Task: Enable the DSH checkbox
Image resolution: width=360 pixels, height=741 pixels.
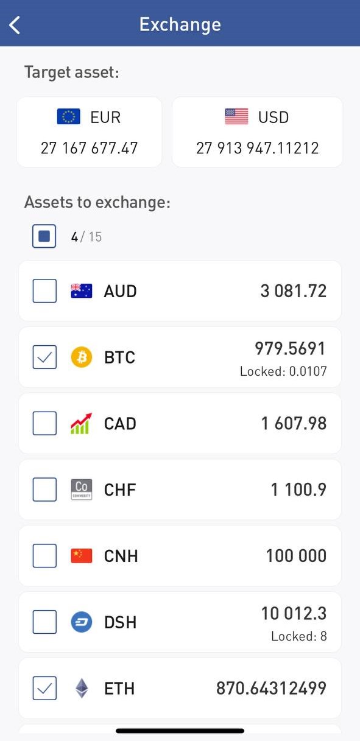Action: coord(44,622)
